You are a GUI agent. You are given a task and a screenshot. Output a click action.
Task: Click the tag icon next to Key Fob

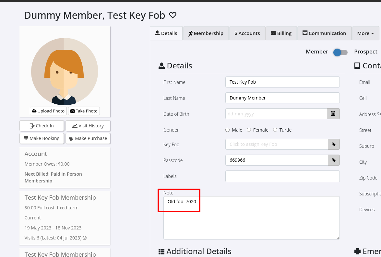click(334, 144)
